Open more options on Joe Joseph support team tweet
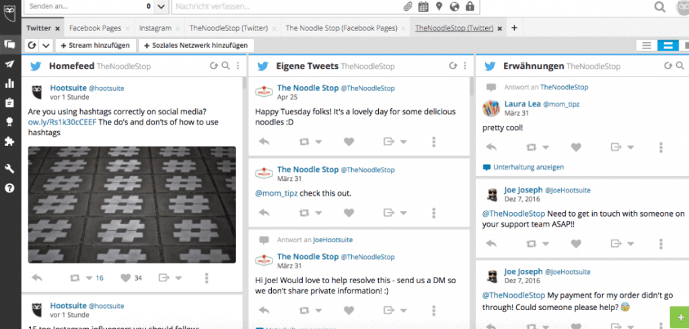Image resolution: width=689 pixels, height=329 pixels. (x=661, y=244)
